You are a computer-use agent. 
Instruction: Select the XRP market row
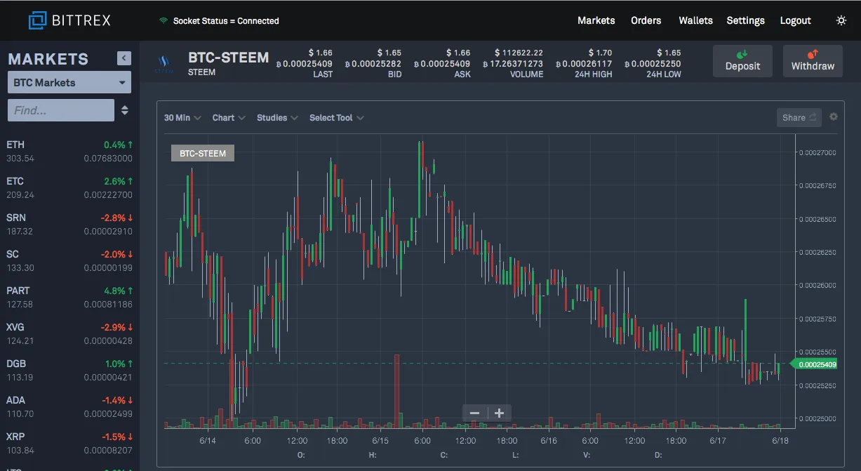(x=69, y=443)
